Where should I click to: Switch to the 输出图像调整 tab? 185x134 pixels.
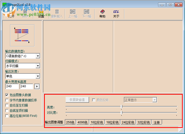(x=54, y=122)
